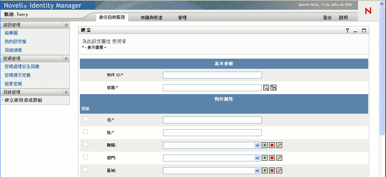Open the 職稱 dropdown list

(257, 146)
